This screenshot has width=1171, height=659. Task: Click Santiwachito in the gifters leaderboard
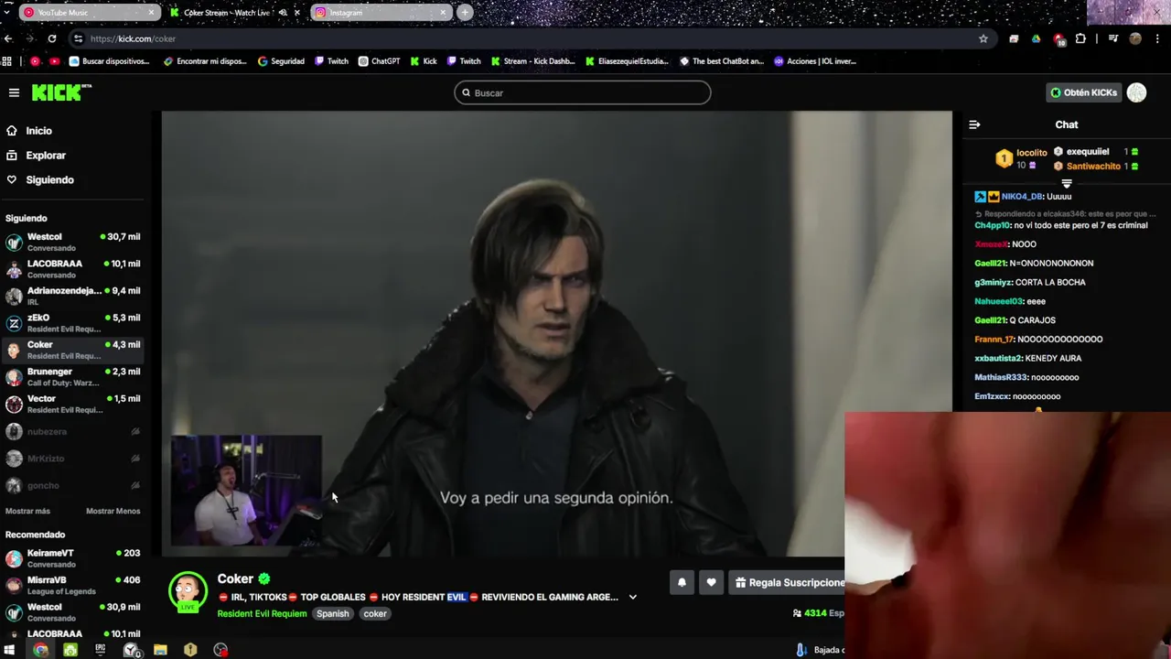(1093, 167)
